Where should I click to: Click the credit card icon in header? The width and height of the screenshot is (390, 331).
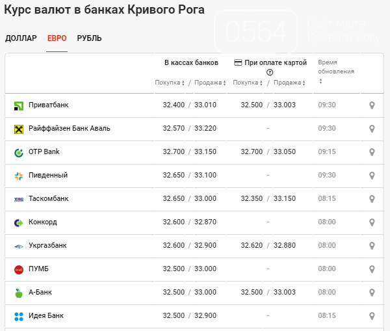[238, 62]
